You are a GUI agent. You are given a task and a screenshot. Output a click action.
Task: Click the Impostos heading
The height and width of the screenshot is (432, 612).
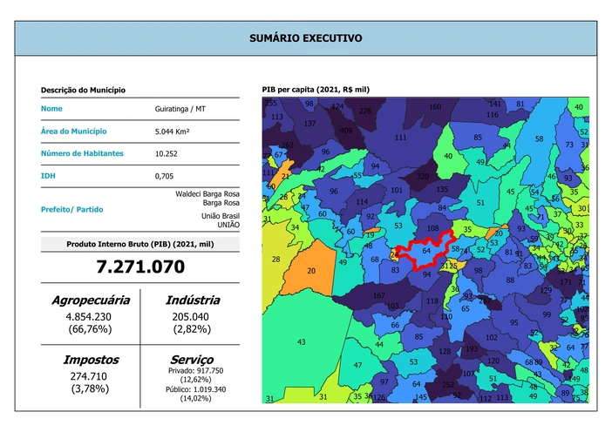point(91,360)
